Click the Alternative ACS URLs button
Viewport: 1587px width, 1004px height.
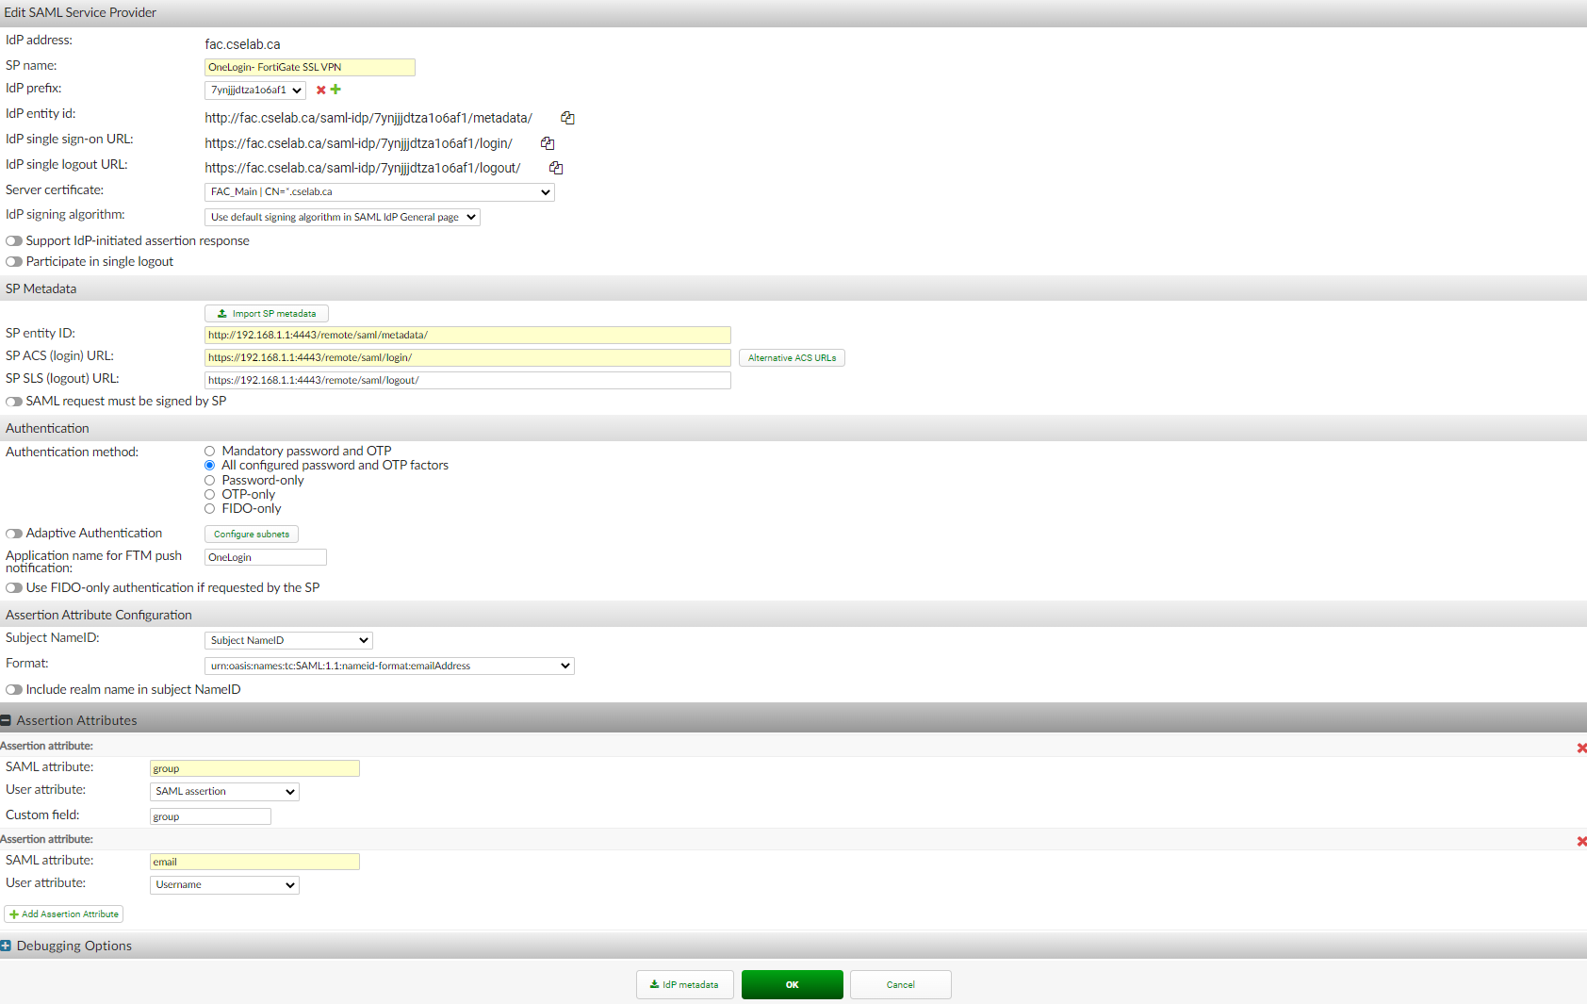coord(791,357)
